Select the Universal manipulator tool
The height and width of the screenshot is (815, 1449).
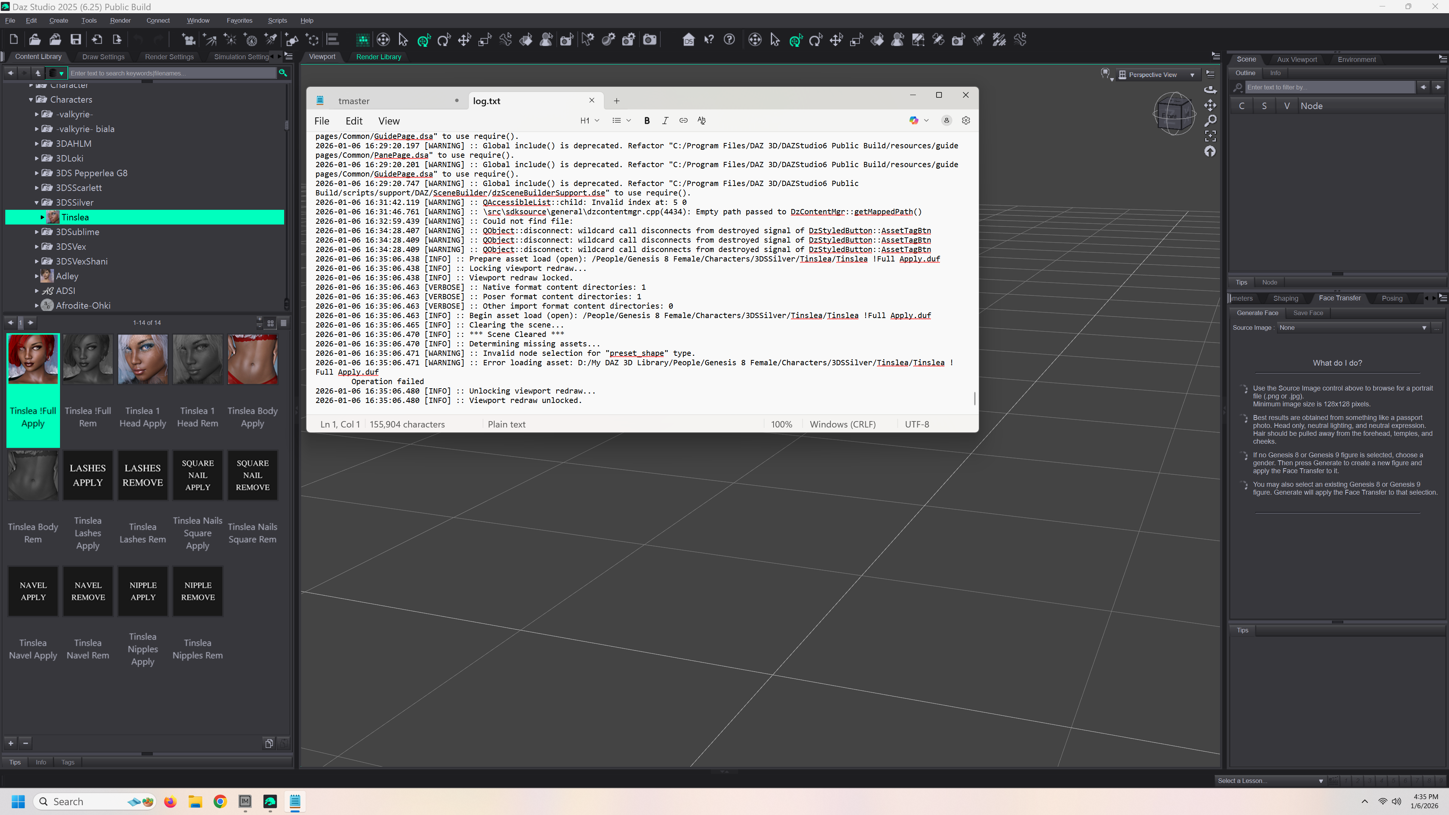pos(424,39)
